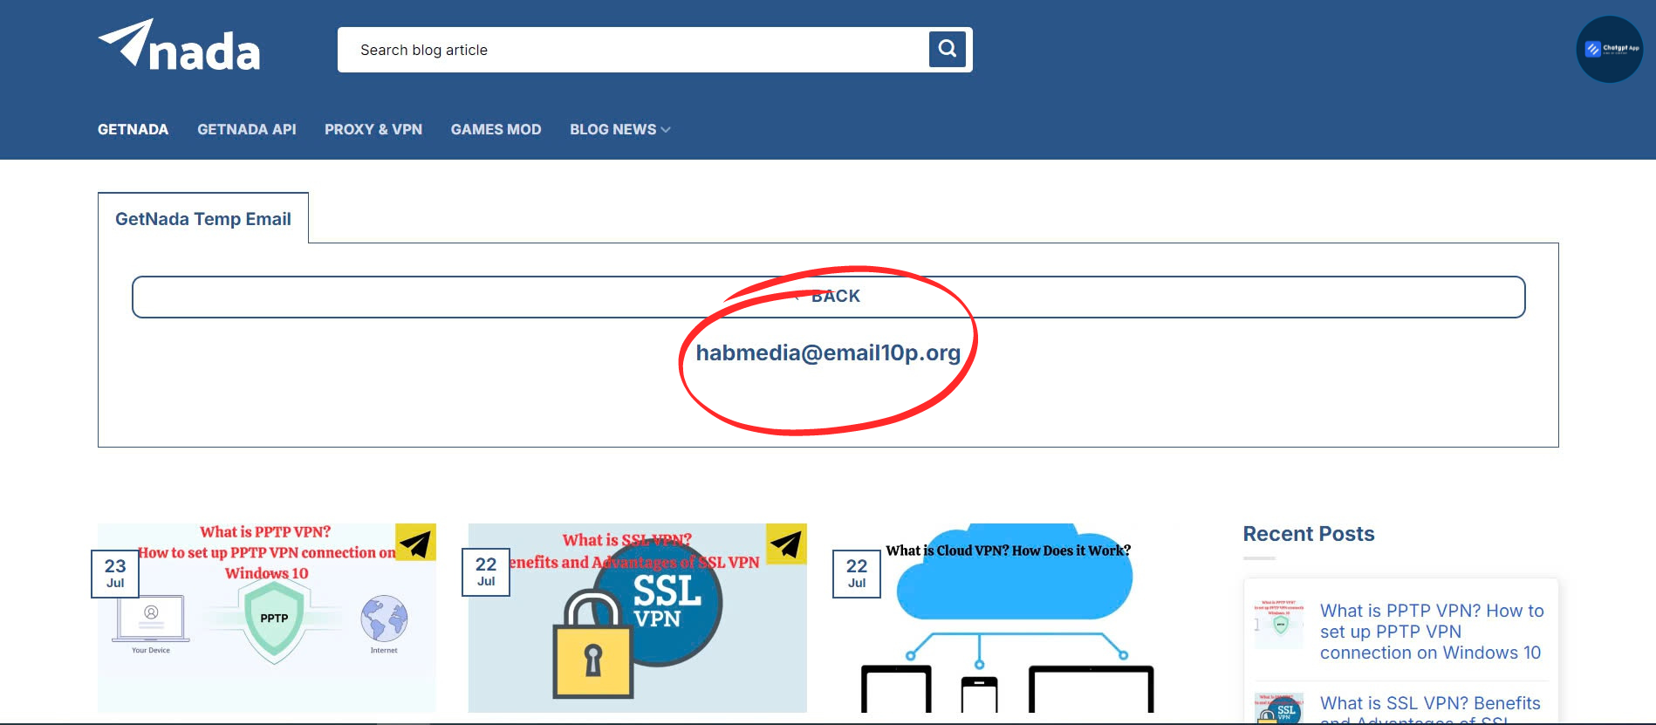Open the GETNADA menu item
This screenshot has width=1656, height=725.
pyautogui.click(x=133, y=129)
